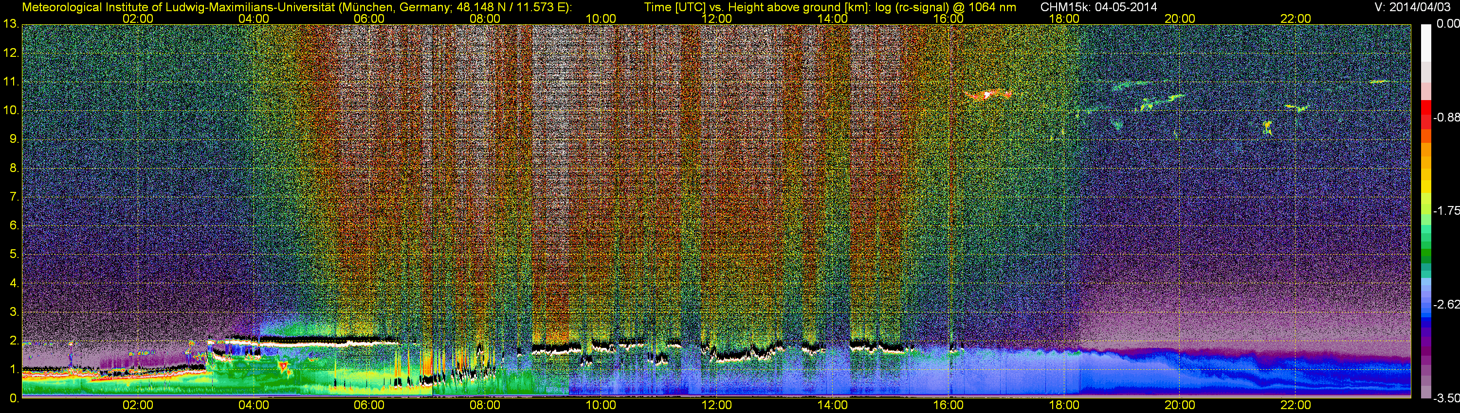Click the orange cirrus cloud near 10.5 km
This screenshot has height=413, width=1460.
[988, 94]
